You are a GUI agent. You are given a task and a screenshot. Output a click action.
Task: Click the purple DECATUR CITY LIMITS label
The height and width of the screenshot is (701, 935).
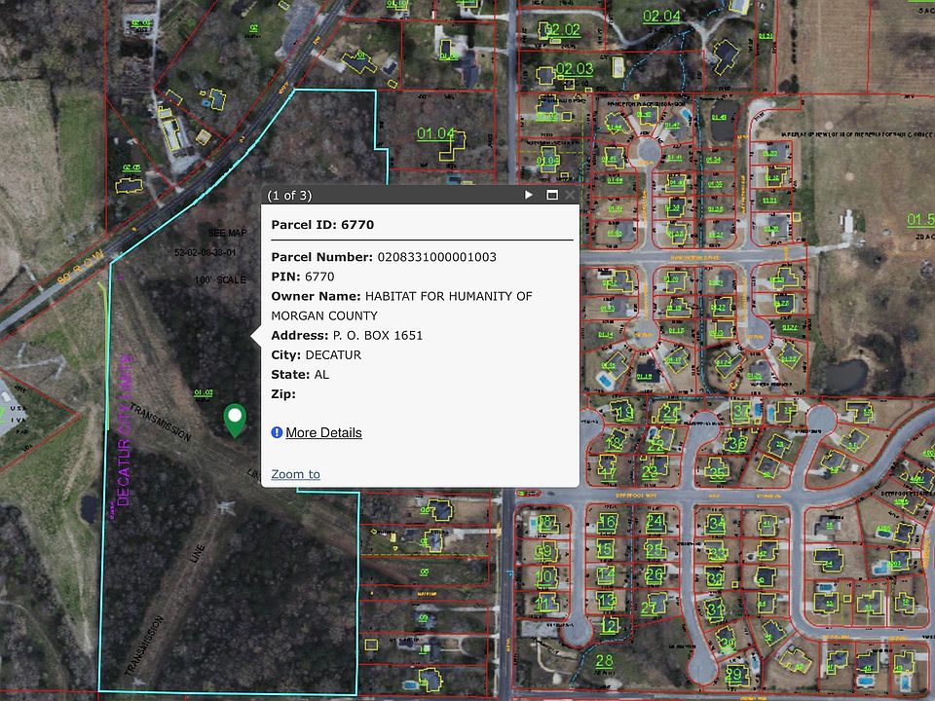[124, 430]
